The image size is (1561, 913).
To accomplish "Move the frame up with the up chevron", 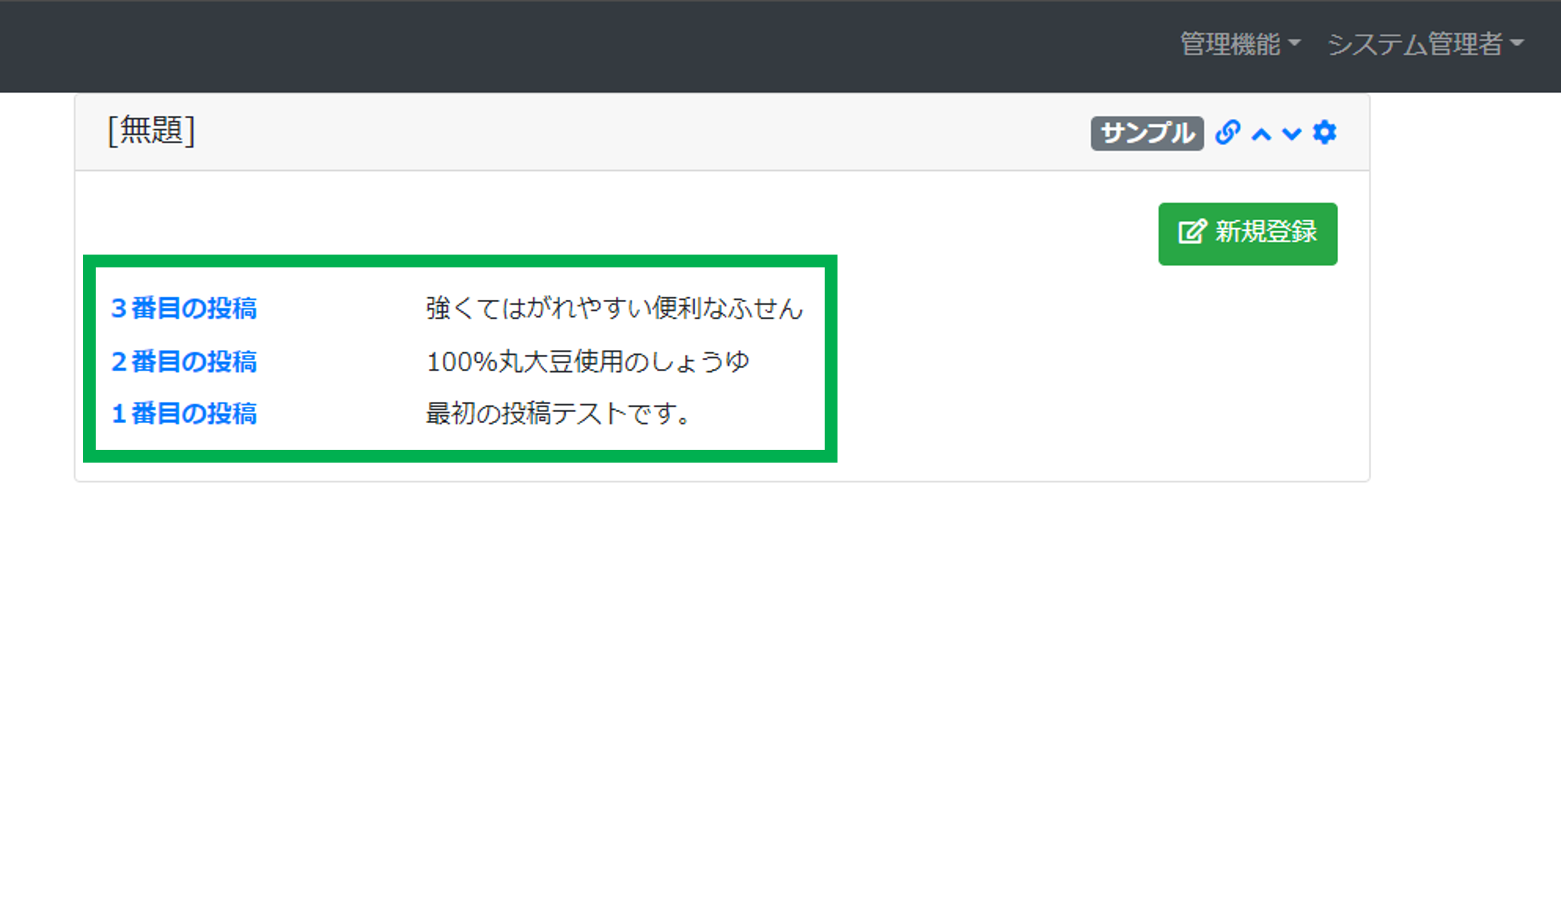I will click(x=1261, y=134).
